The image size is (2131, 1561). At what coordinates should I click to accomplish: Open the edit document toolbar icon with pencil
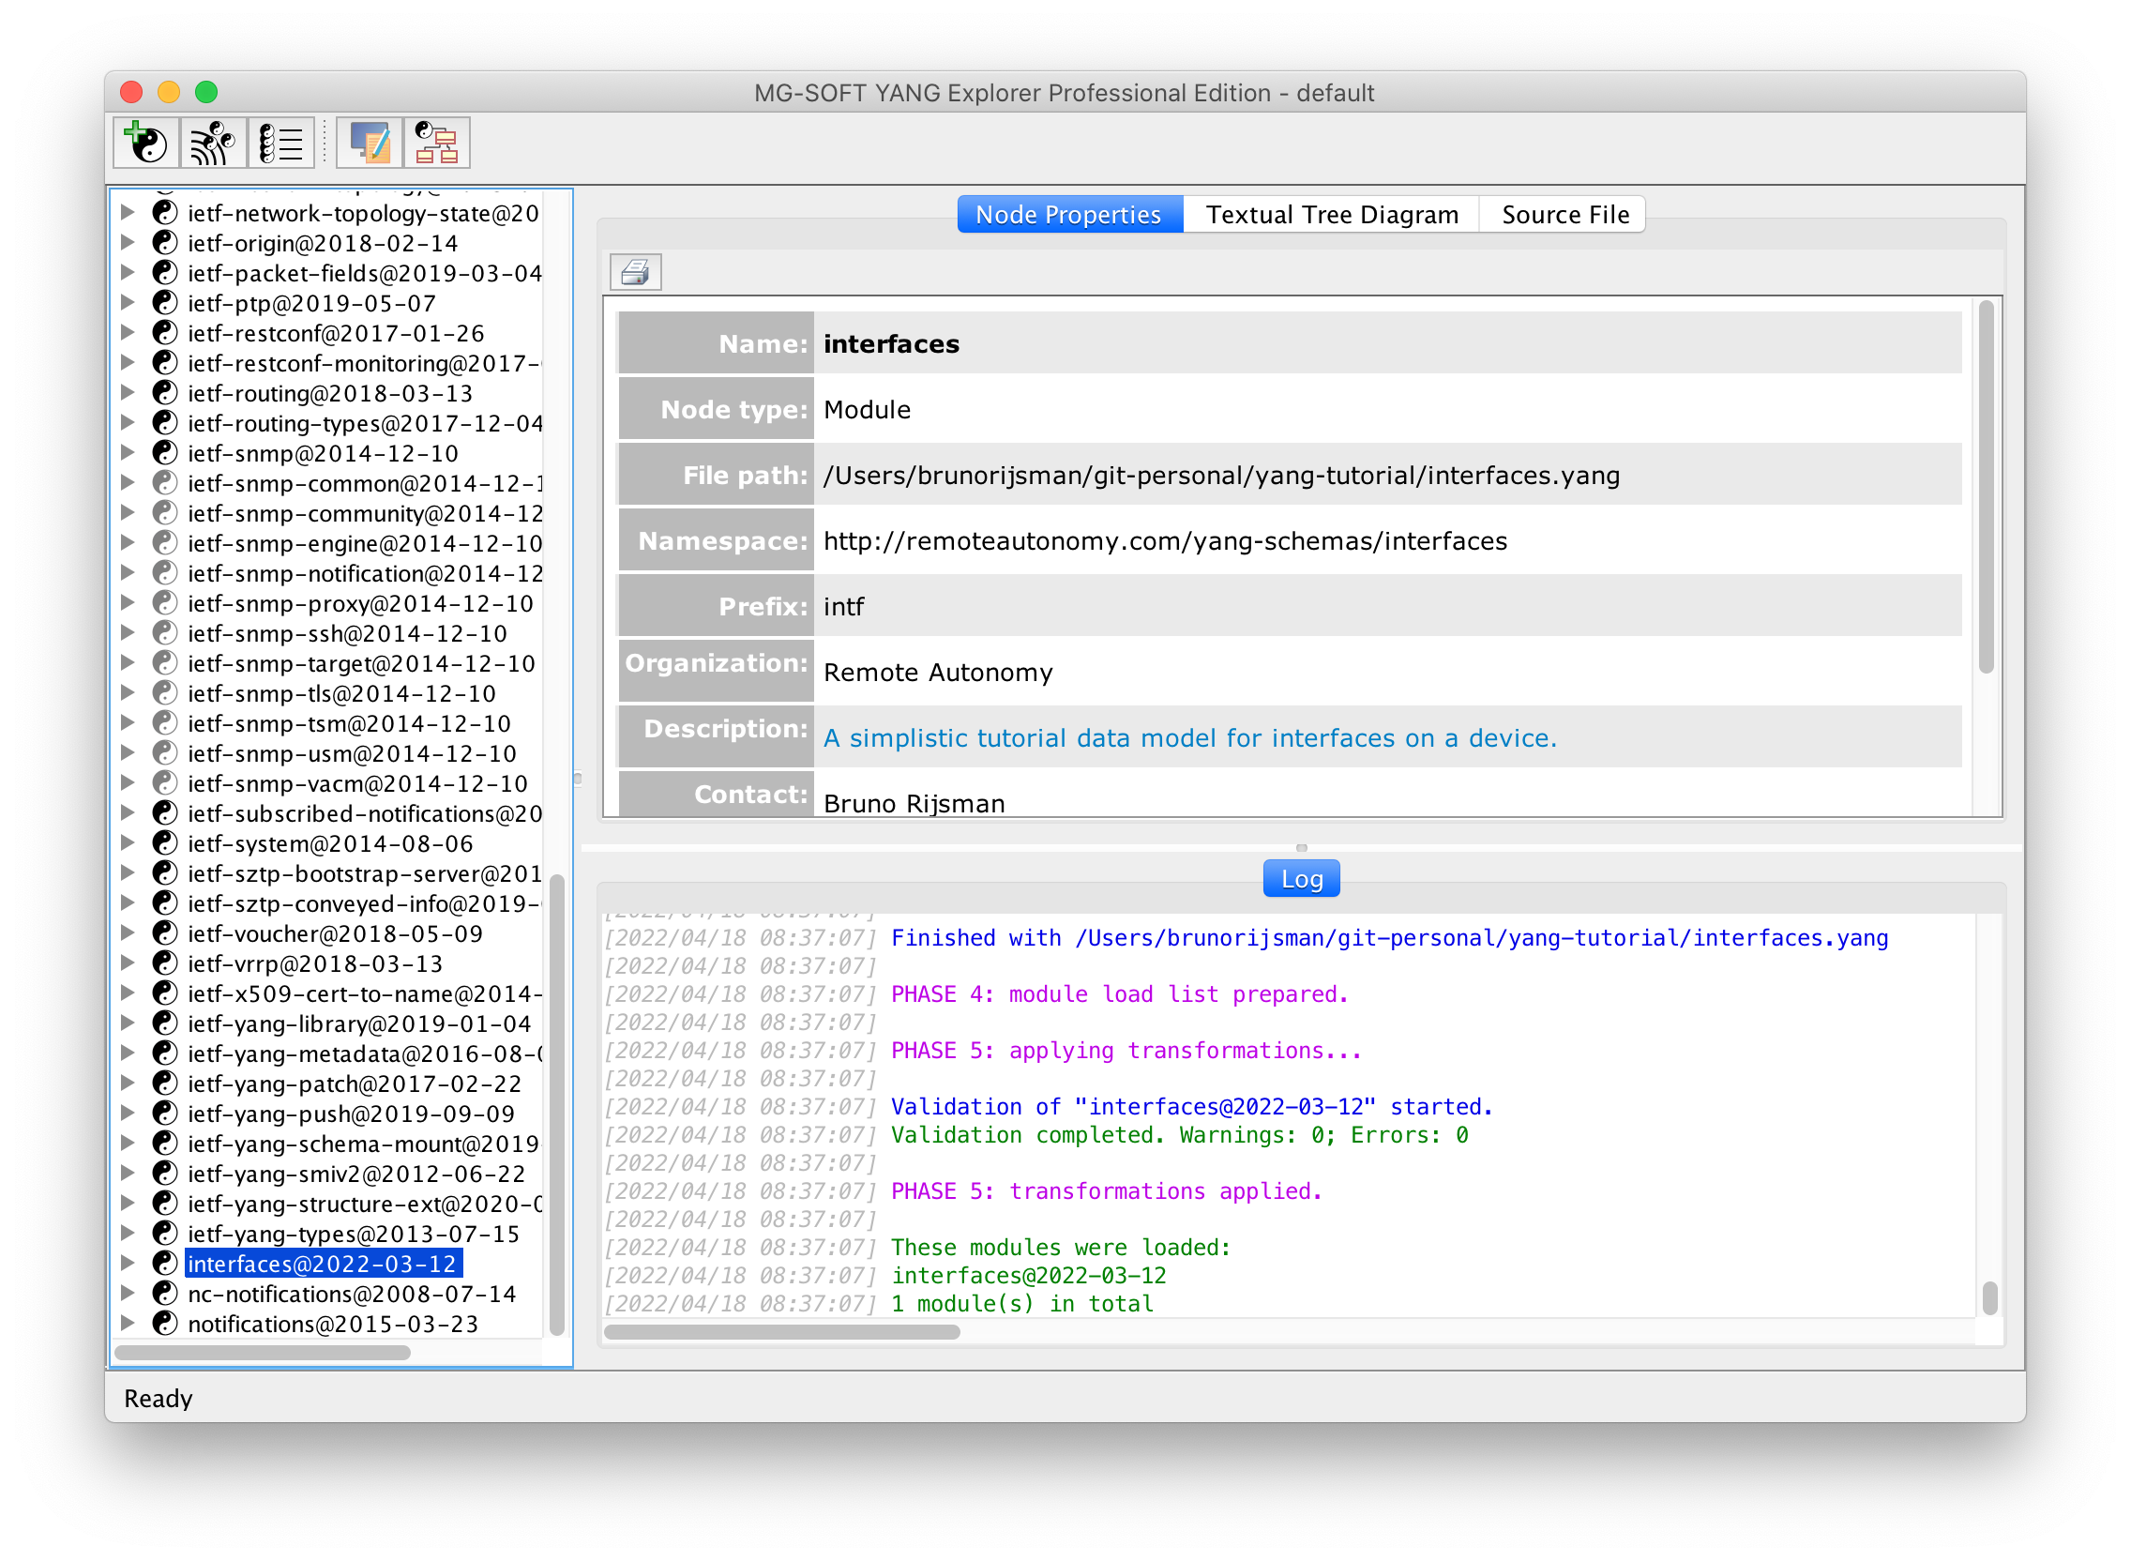tap(370, 144)
